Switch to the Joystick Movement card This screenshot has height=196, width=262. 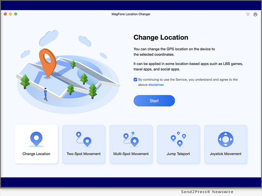click(x=226, y=144)
